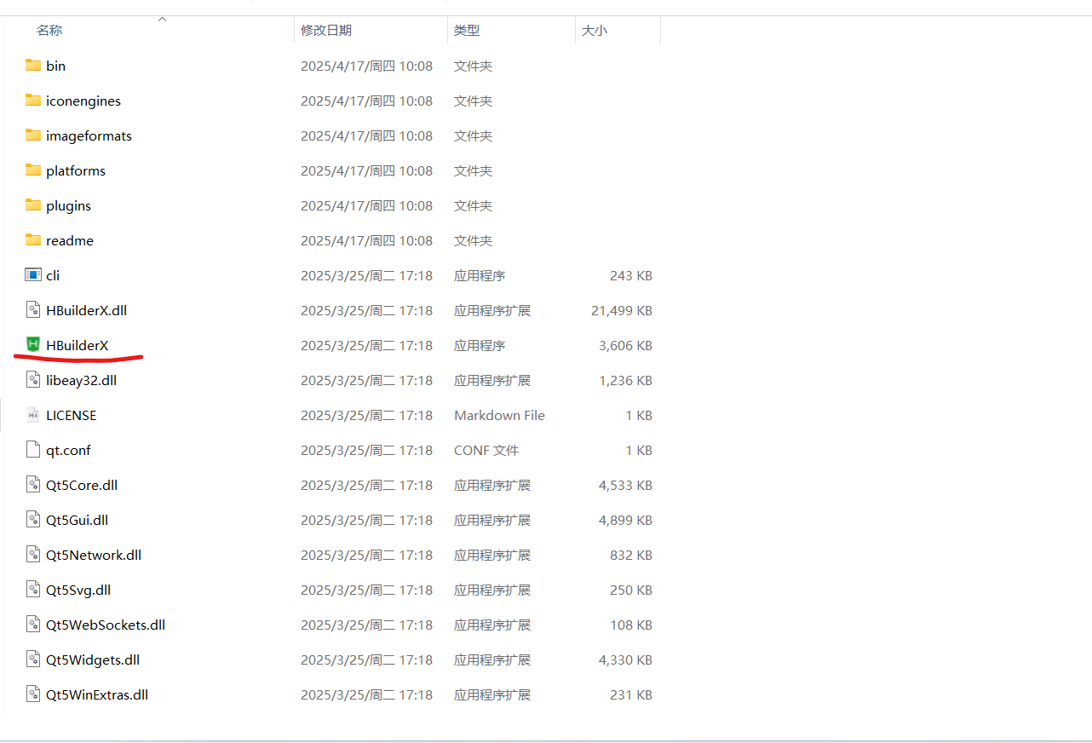1092x743 pixels.
Task: Click the 231 KB size value
Action: pos(631,694)
